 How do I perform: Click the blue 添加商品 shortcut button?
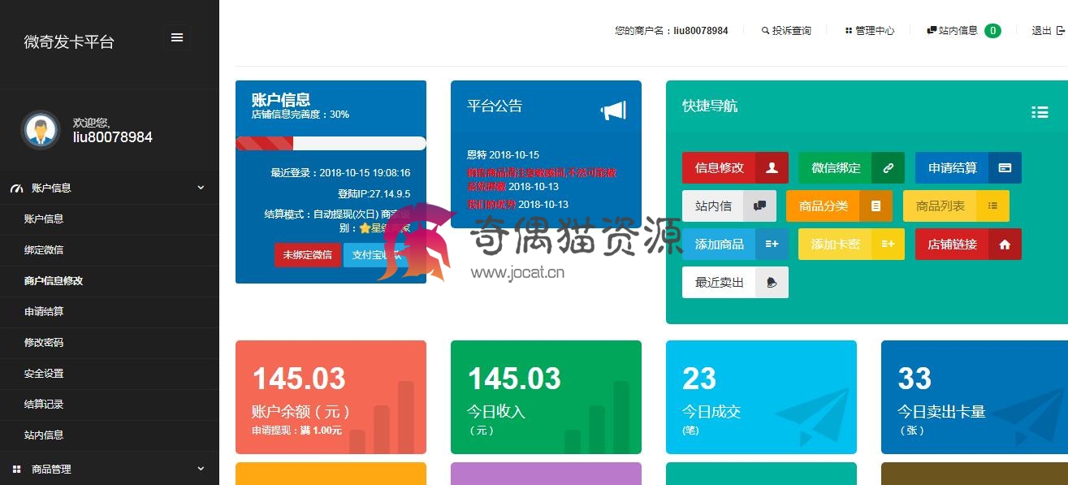[x=735, y=244]
